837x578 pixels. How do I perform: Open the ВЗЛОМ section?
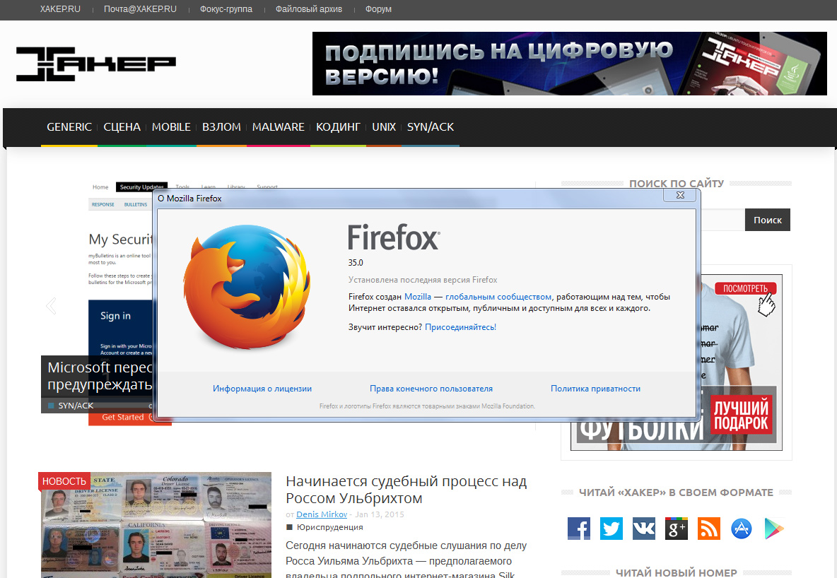coord(221,127)
